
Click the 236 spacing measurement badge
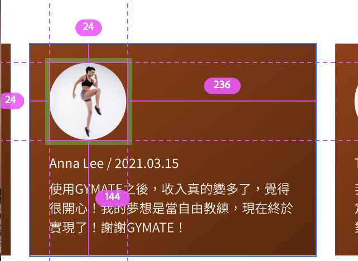222,86
